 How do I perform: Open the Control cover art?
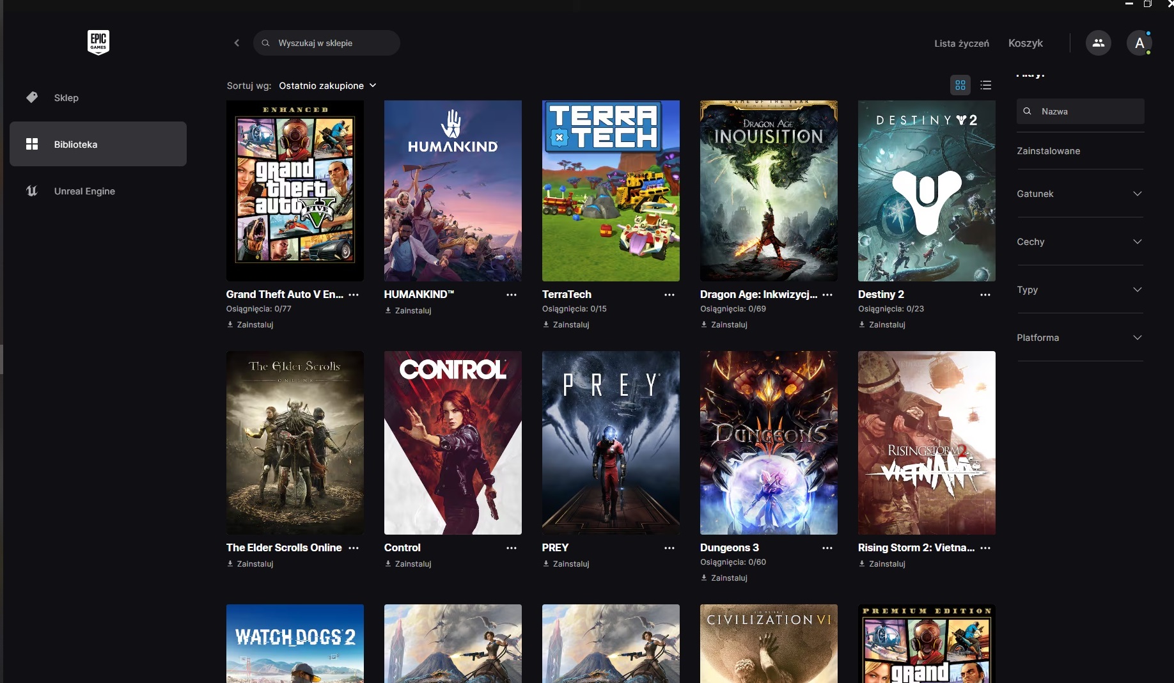pos(453,443)
